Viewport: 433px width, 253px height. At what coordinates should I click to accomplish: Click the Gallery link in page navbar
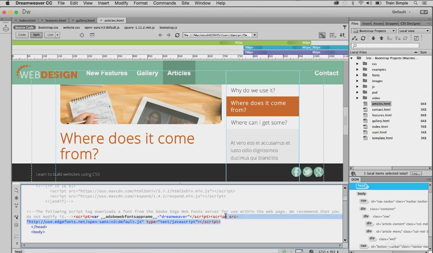pyautogui.click(x=147, y=73)
